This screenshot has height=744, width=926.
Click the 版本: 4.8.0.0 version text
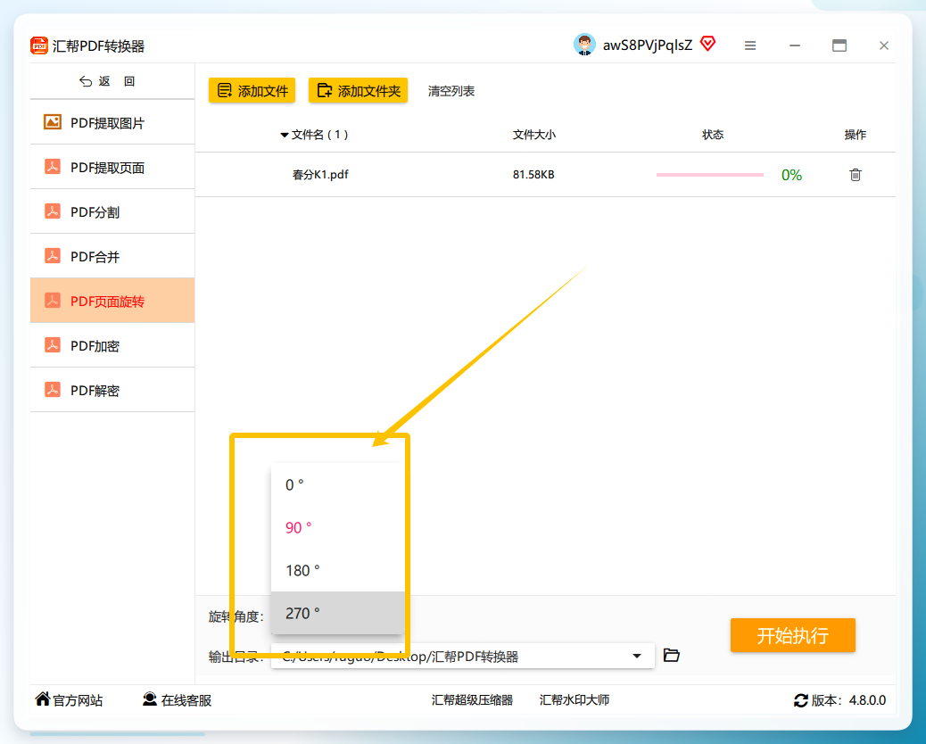point(848,700)
